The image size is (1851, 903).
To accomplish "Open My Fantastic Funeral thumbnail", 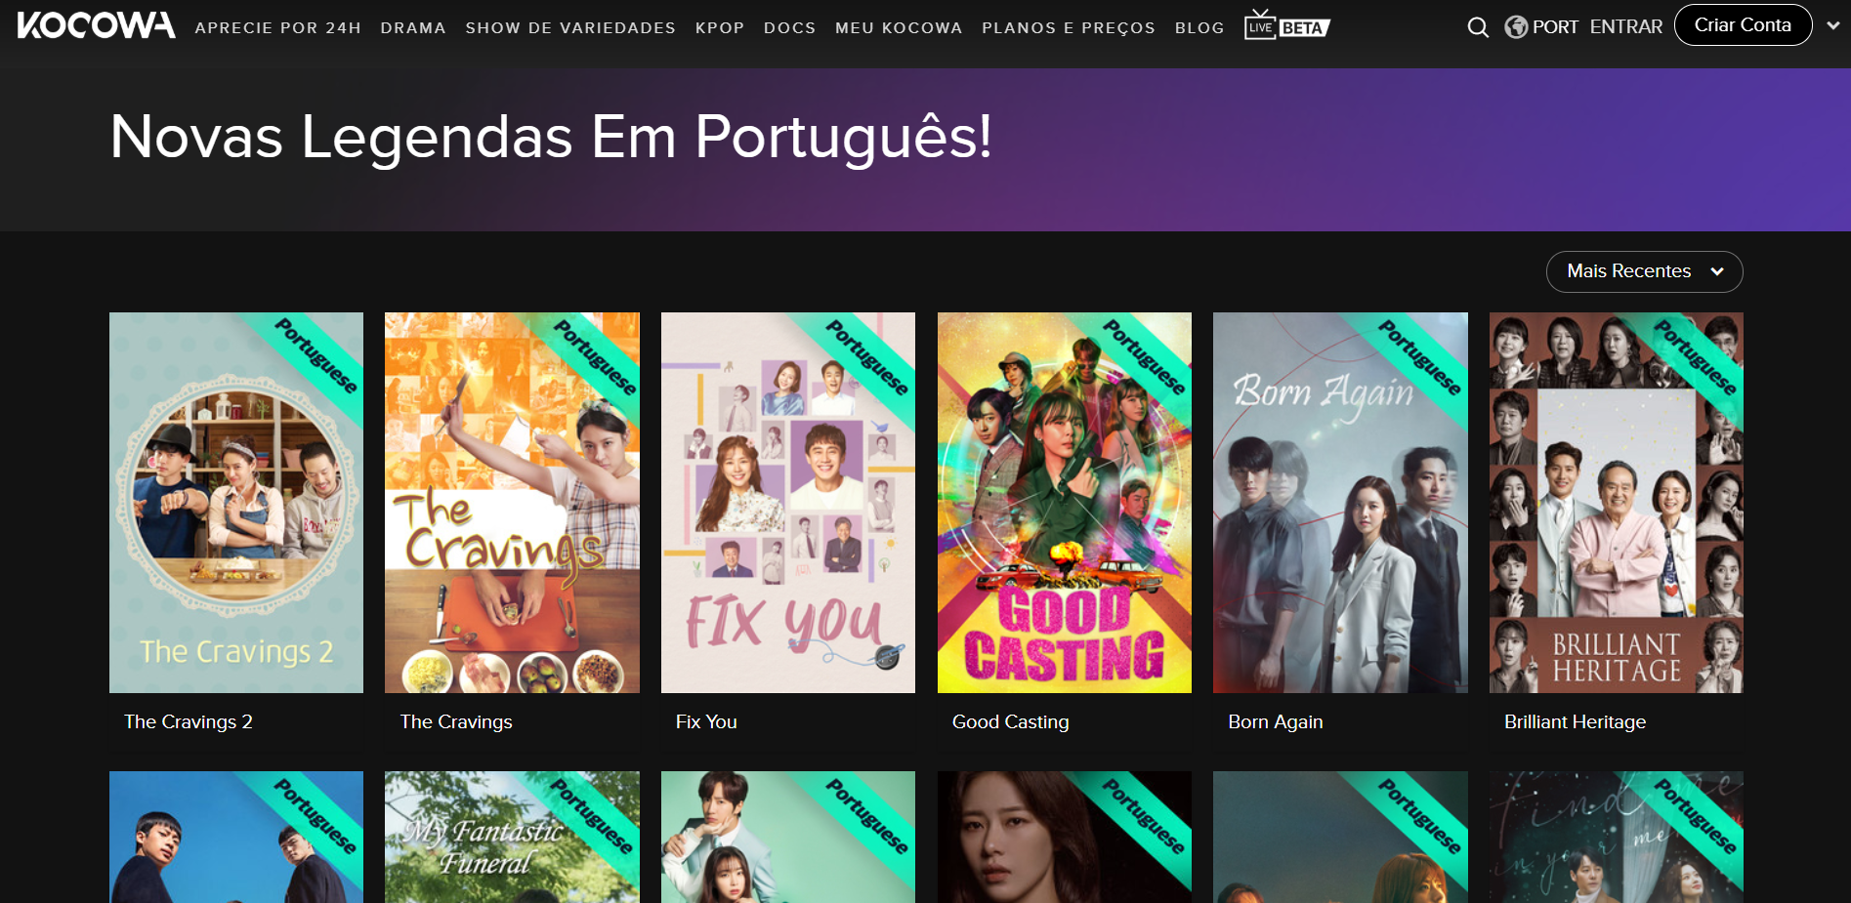I will tap(512, 837).
